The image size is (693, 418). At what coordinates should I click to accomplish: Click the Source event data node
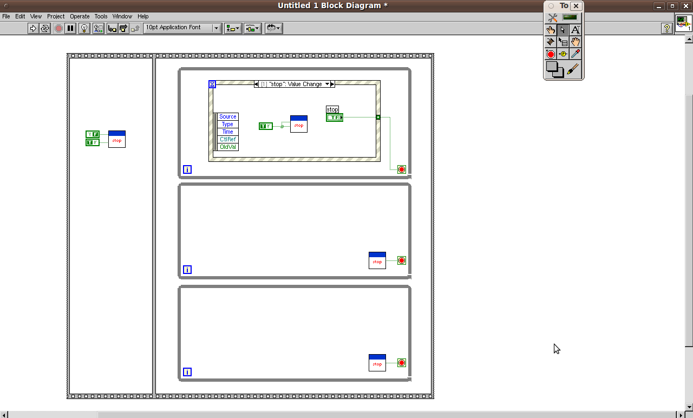click(x=227, y=116)
